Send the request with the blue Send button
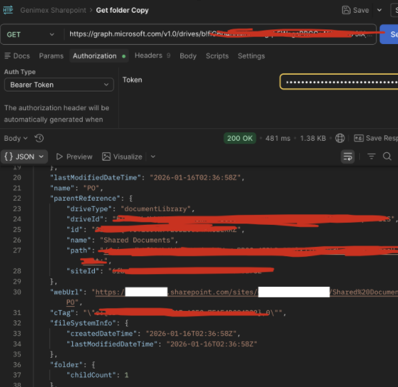398x387 pixels. click(389, 34)
